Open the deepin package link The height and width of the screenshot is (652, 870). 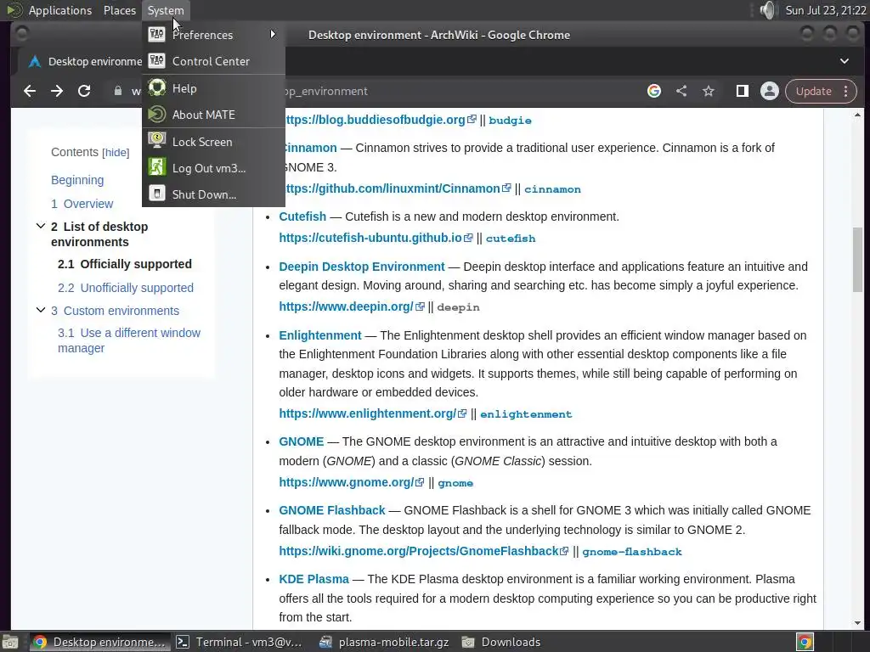(x=458, y=307)
